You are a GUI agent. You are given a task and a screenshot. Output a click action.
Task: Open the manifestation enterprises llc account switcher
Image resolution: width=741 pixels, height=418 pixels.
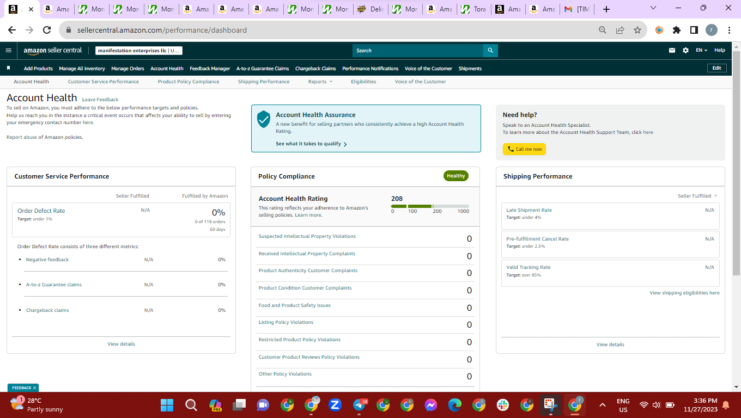tap(139, 51)
